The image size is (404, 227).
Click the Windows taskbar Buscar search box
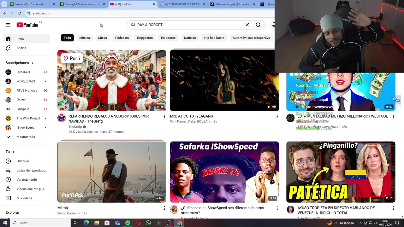40,223
